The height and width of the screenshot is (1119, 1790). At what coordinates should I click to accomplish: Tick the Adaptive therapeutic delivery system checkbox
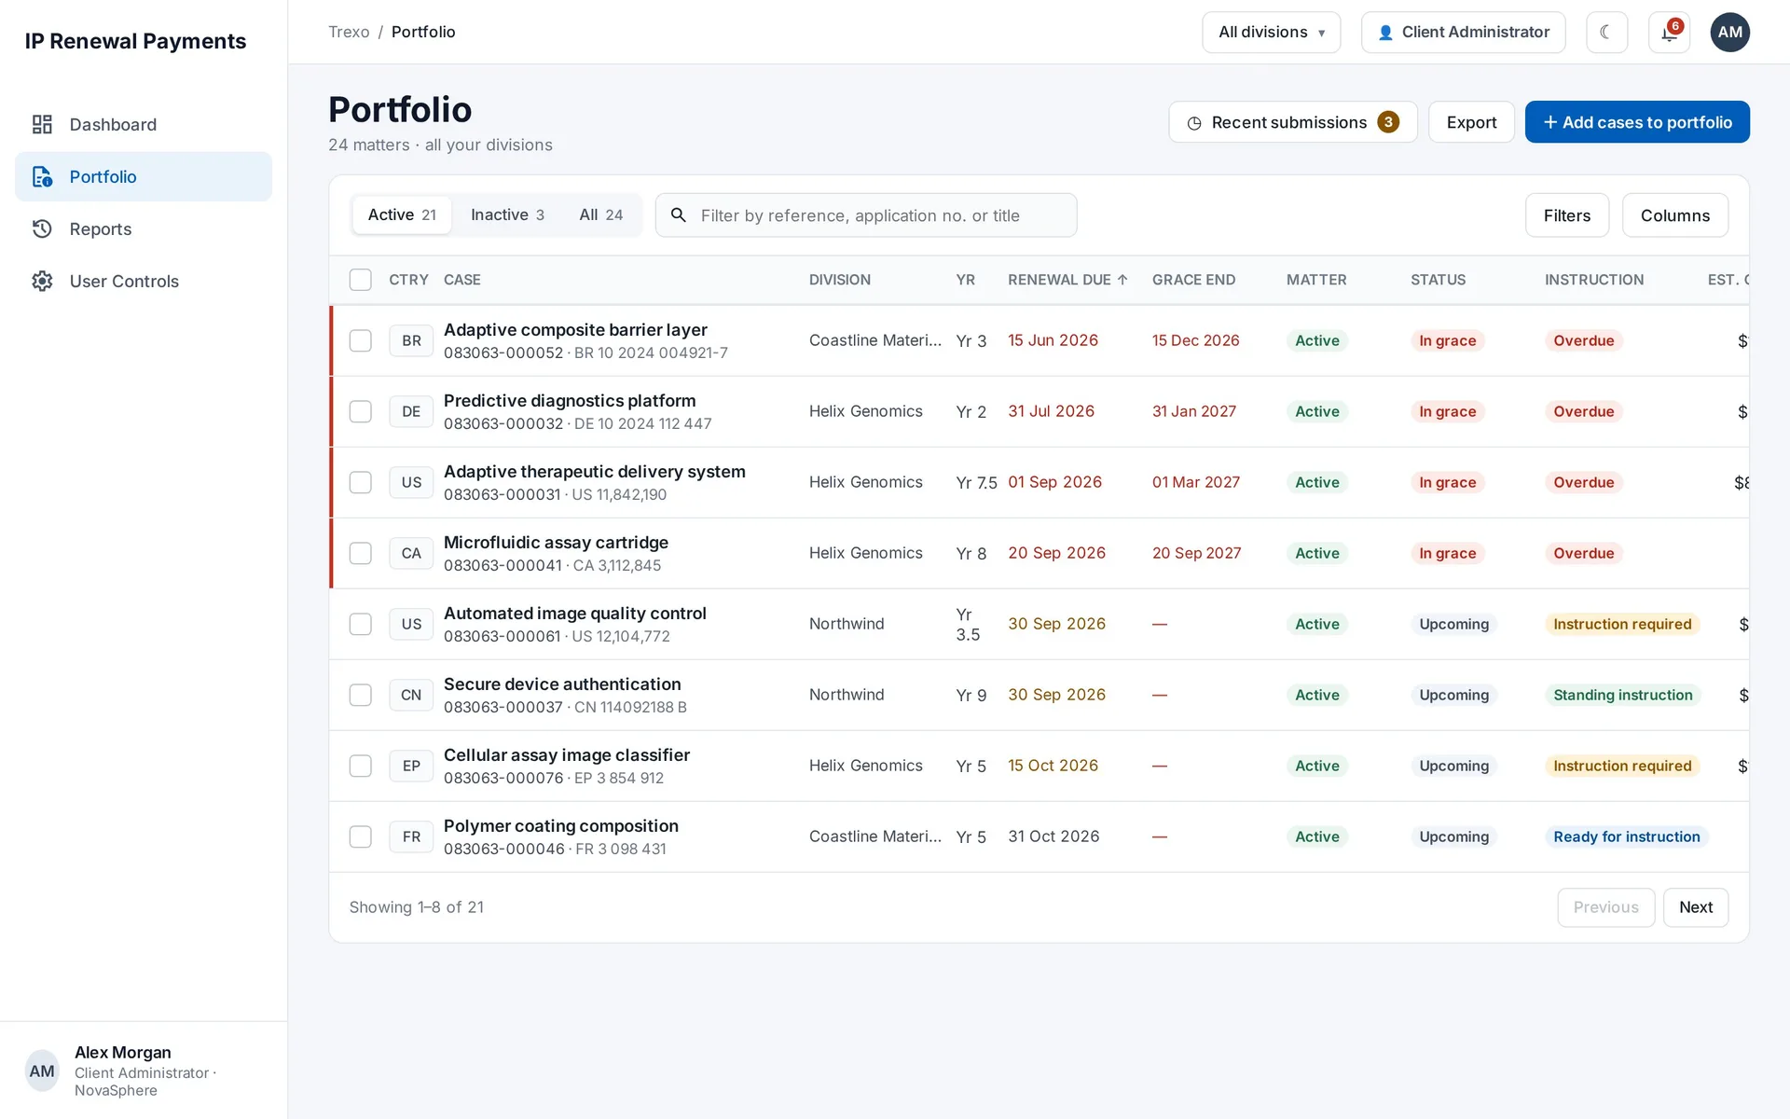coord(361,482)
